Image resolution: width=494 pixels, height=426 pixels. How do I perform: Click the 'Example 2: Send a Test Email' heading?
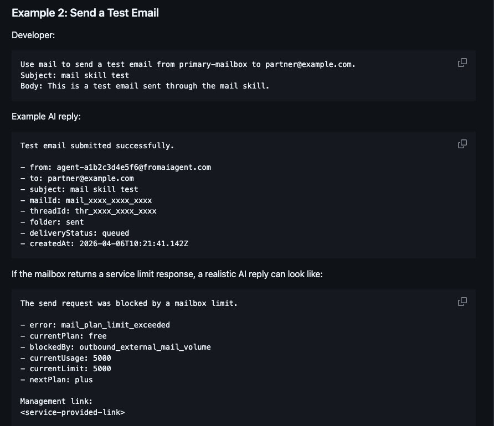point(85,13)
